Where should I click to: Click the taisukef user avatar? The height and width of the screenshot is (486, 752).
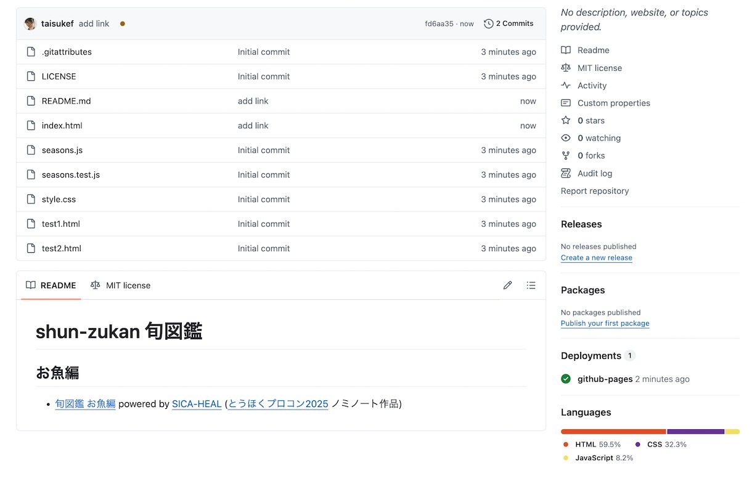click(30, 23)
